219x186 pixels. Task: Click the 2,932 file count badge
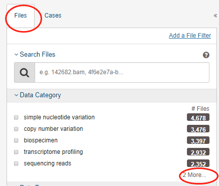(x=198, y=152)
